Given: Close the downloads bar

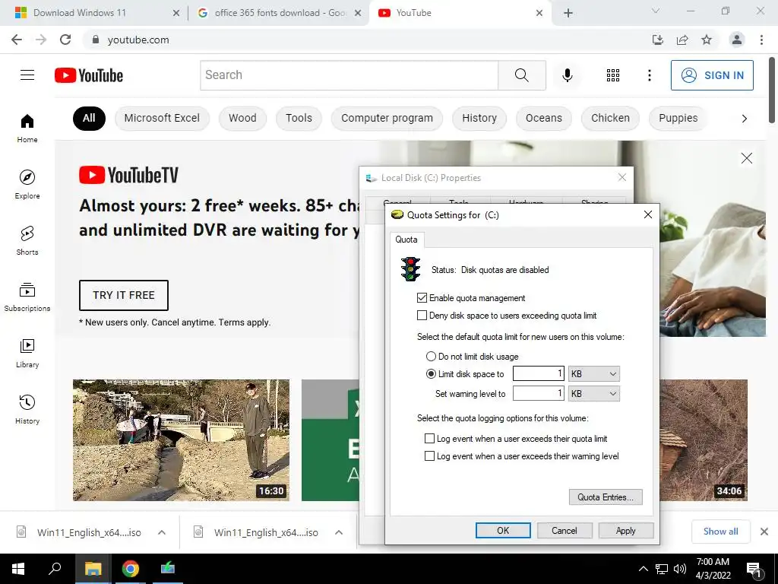Looking at the screenshot, I should [x=764, y=532].
